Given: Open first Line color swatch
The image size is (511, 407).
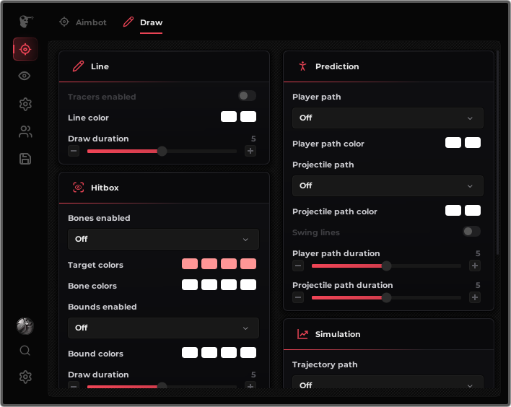Looking at the screenshot, I should (x=229, y=117).
